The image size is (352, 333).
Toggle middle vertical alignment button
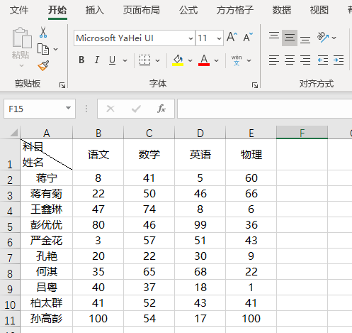pyautogui.click(x=290, y=38)
